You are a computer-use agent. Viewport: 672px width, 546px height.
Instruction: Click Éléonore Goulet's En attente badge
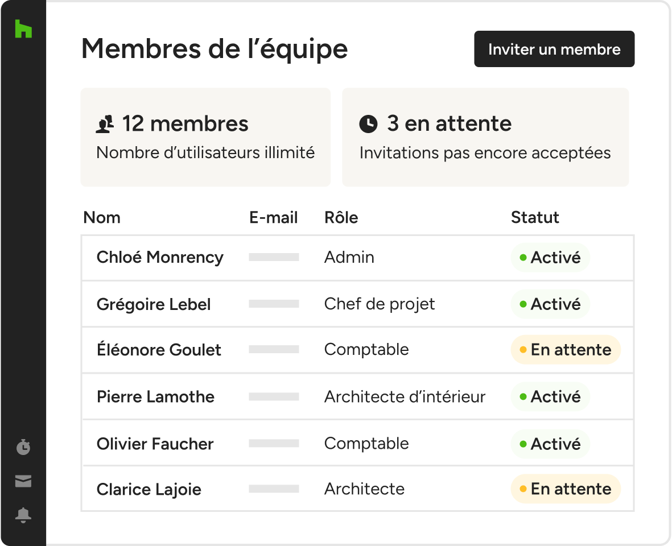(x=566, y=350)
